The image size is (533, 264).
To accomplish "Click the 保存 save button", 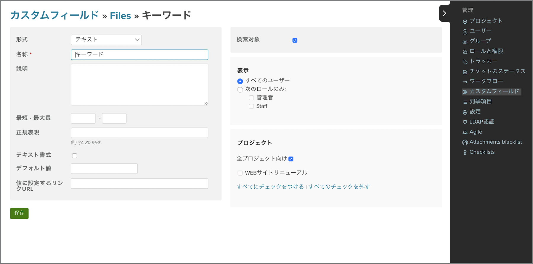I will pyautogui.click(x=19, y=213).
